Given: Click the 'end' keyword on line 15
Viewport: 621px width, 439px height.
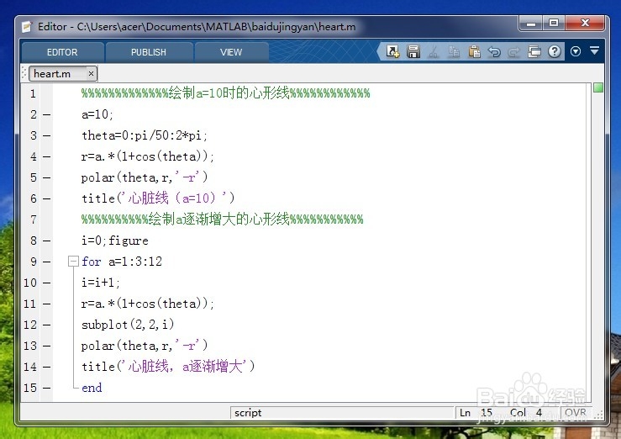Looking at the screenshot, I should 92,388.
